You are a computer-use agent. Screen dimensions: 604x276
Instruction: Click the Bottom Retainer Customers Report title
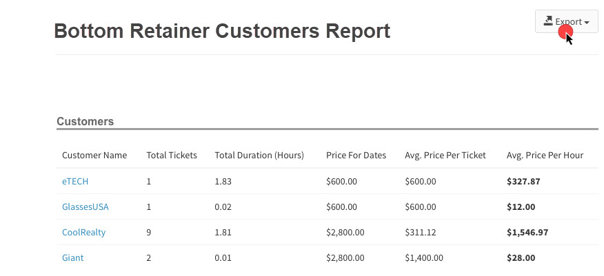(222, 31)
